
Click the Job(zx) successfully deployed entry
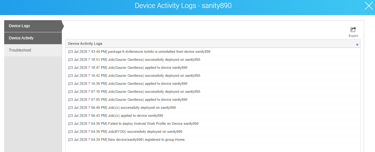[x=213, y=108]
